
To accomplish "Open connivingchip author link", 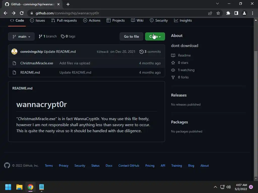I will [31, 52].
